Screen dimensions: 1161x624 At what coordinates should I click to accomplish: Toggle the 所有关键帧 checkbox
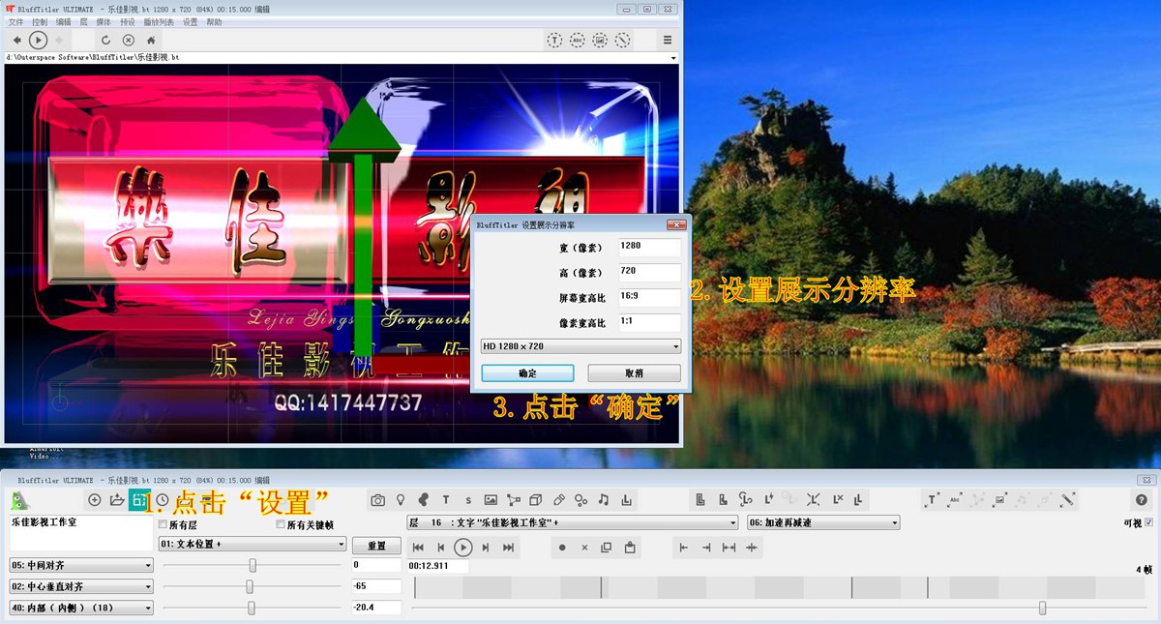(x=281, y=524)
